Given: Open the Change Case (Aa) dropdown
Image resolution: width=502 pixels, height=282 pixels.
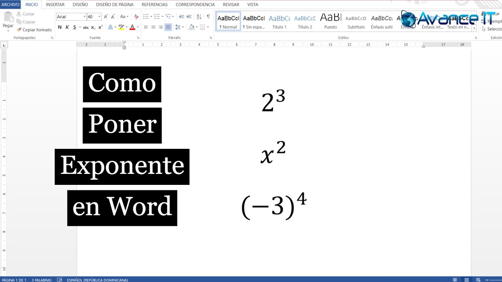Looking at the screenshot, I should coord(124,16).
